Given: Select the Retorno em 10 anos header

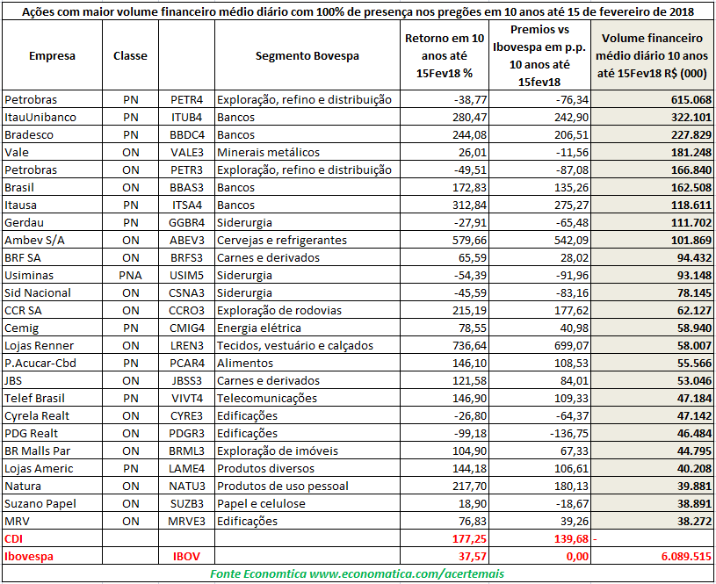Looking at the screenshot, I should [x=445, y=55].
